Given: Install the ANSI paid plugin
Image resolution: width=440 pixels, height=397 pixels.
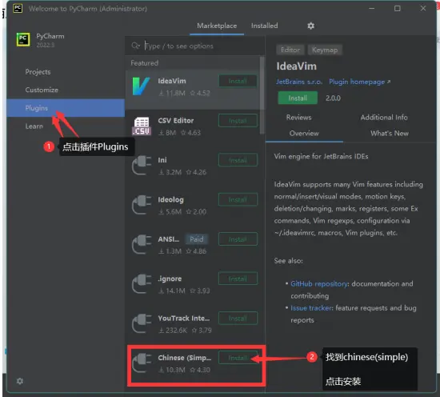Looking at the screenshot, I should 238,239.
